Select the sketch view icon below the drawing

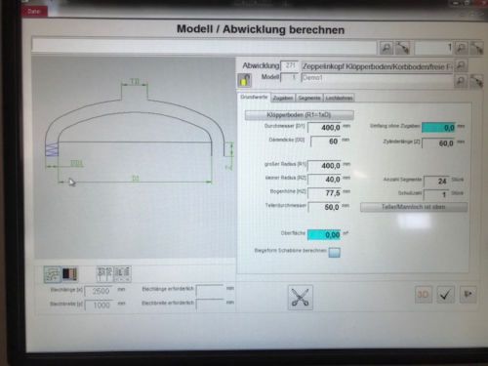coord(52,274)
